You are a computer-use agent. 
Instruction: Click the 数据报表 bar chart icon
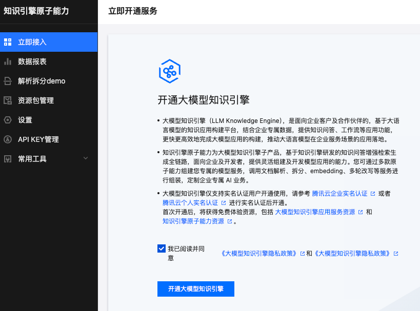coord(8,61)
